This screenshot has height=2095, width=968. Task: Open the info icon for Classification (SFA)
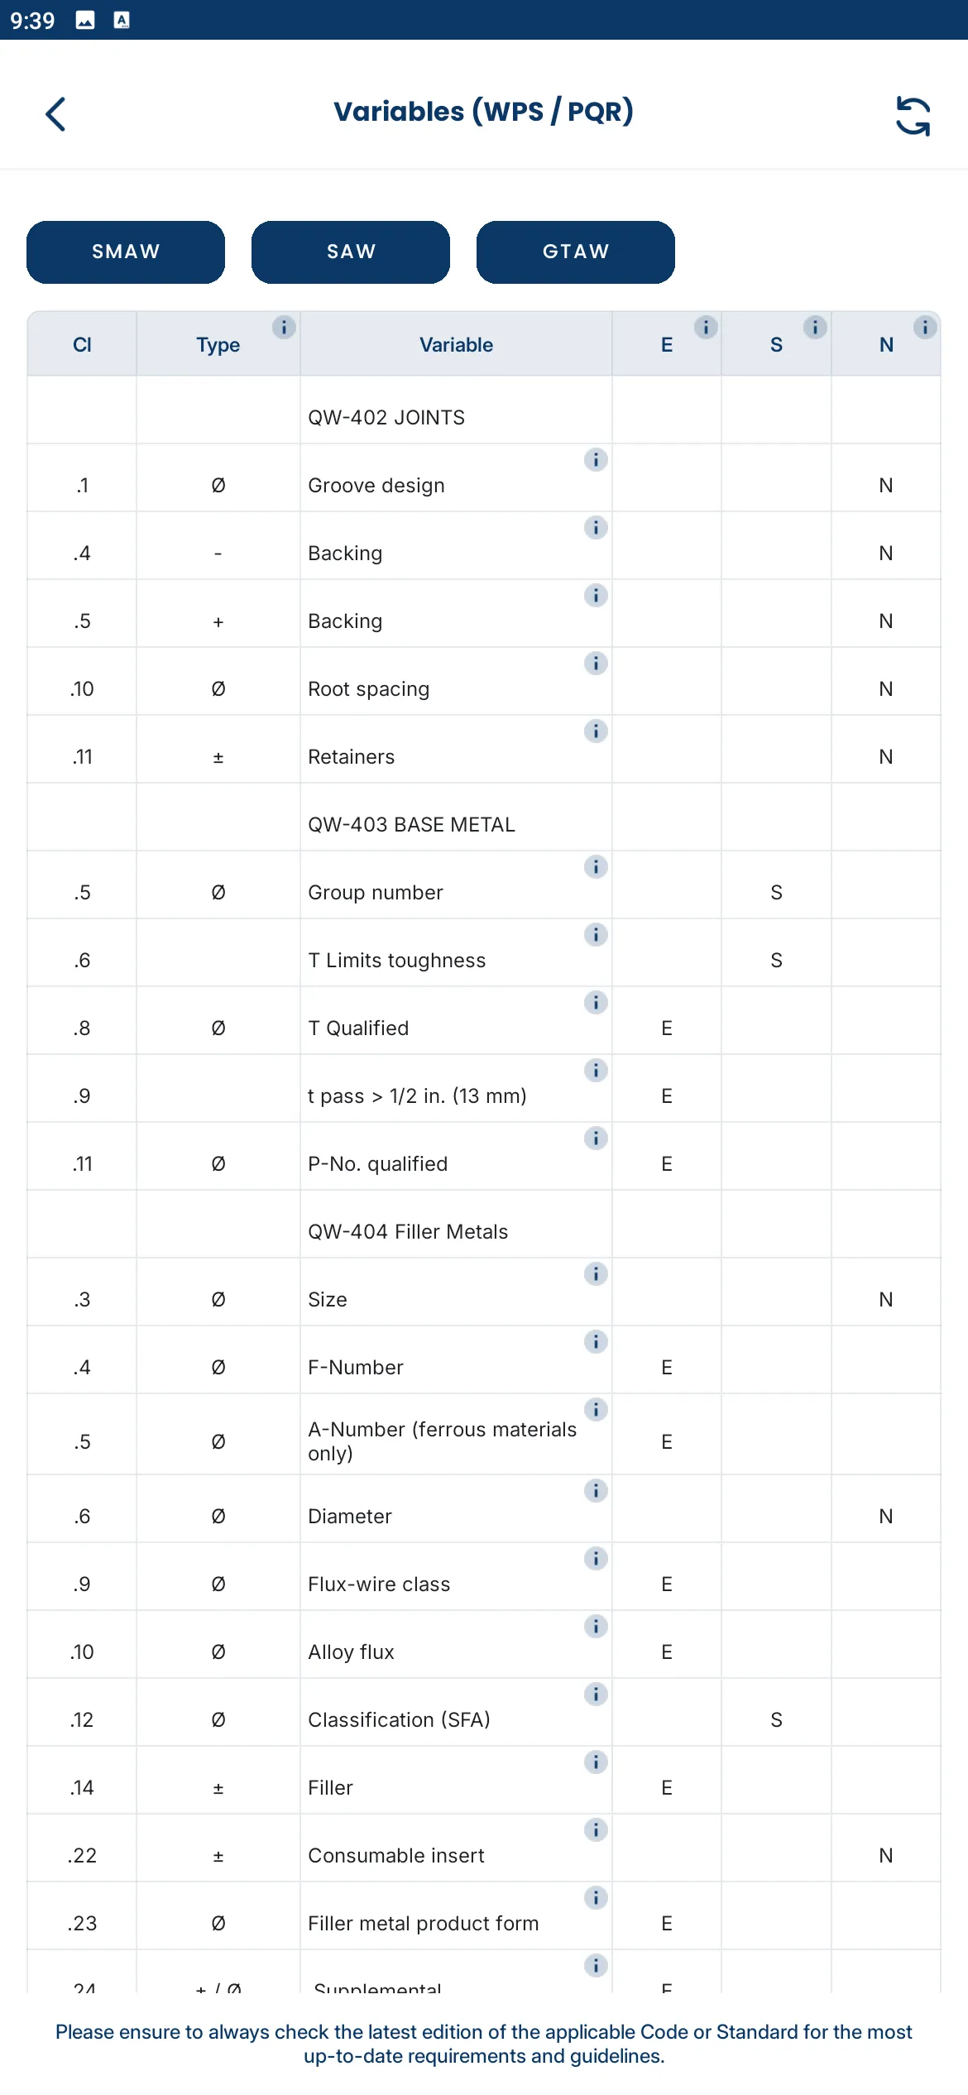tap(596, 1695)
